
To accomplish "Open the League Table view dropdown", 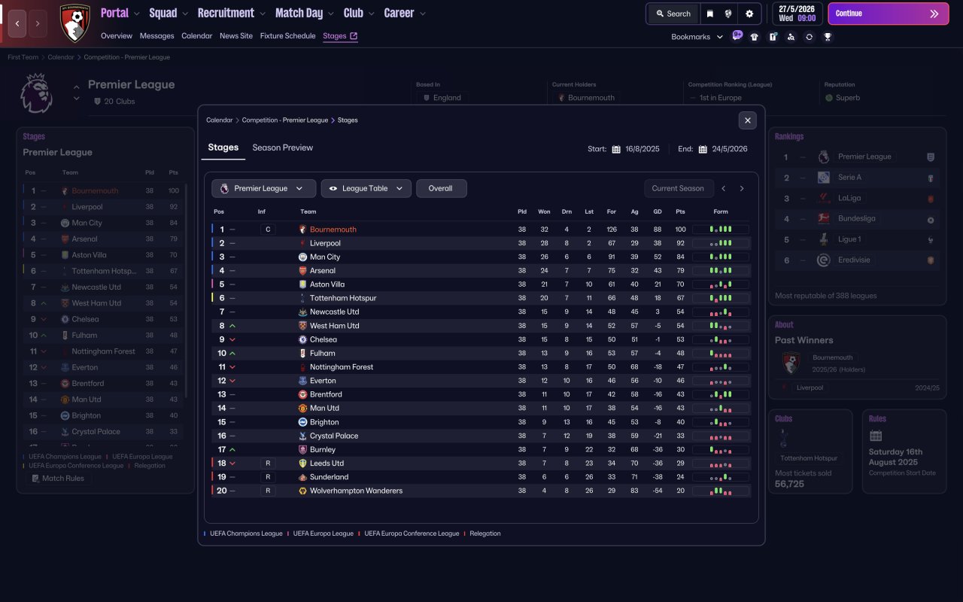I will click(366, 188).
